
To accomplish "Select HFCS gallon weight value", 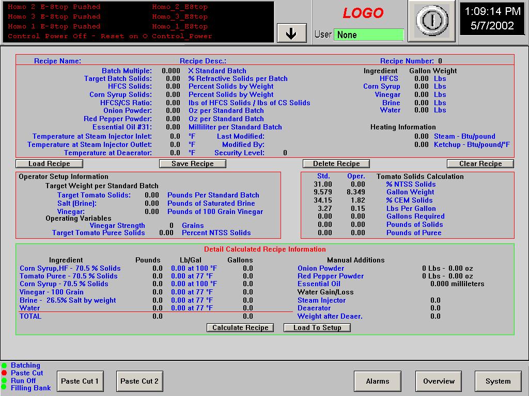I will click(422, 78).
